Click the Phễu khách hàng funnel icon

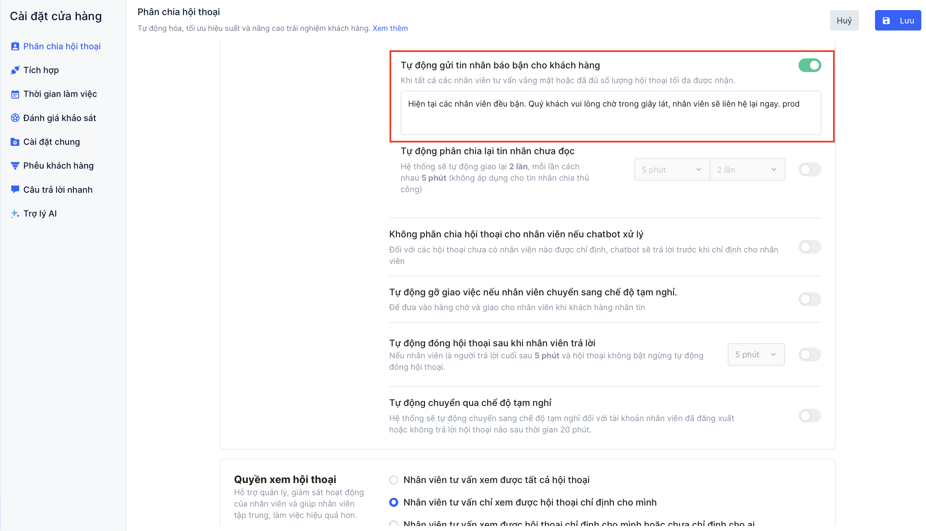click(15, 166)
